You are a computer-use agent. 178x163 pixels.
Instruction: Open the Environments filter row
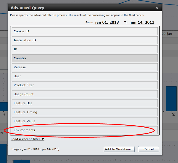[x=85, y=130]
